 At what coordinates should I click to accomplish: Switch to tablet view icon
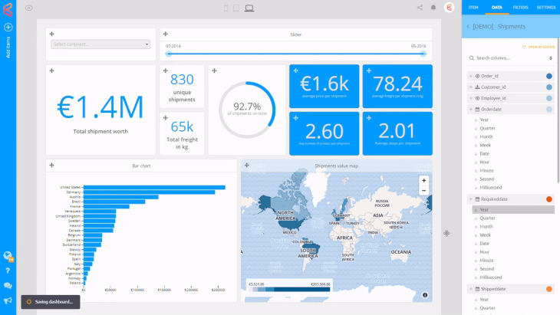(236, 8)
